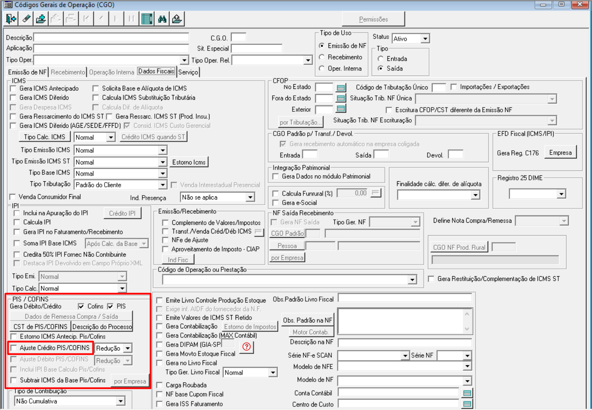Click small button beside Calcula Funrural value
592x410 pixels.
click(x=376, y=193)
